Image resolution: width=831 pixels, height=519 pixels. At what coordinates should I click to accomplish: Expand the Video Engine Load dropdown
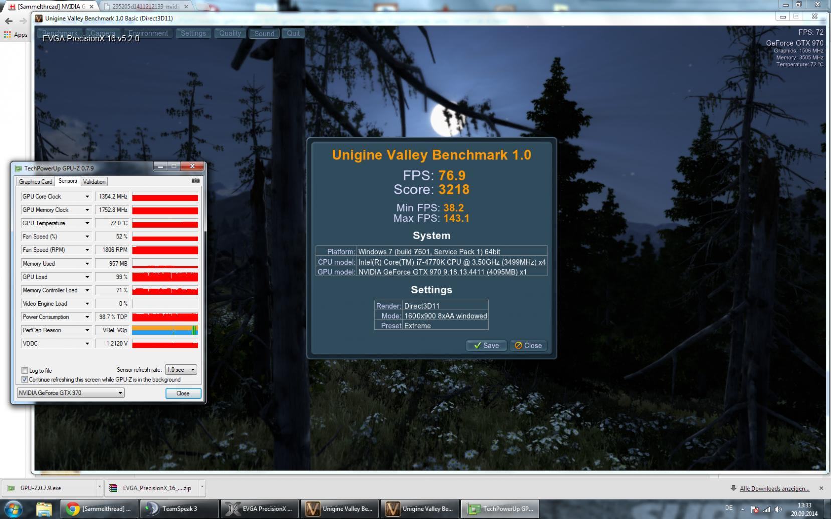87,304
